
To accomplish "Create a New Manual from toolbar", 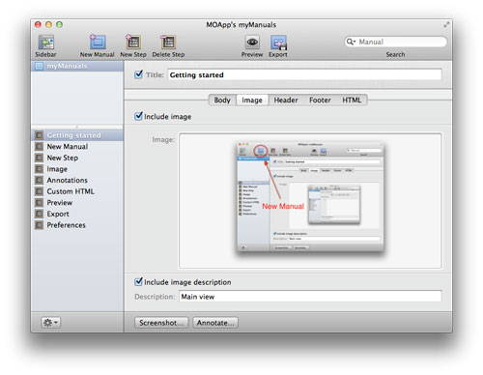I will pyautogui.click(x=98, y=43).
